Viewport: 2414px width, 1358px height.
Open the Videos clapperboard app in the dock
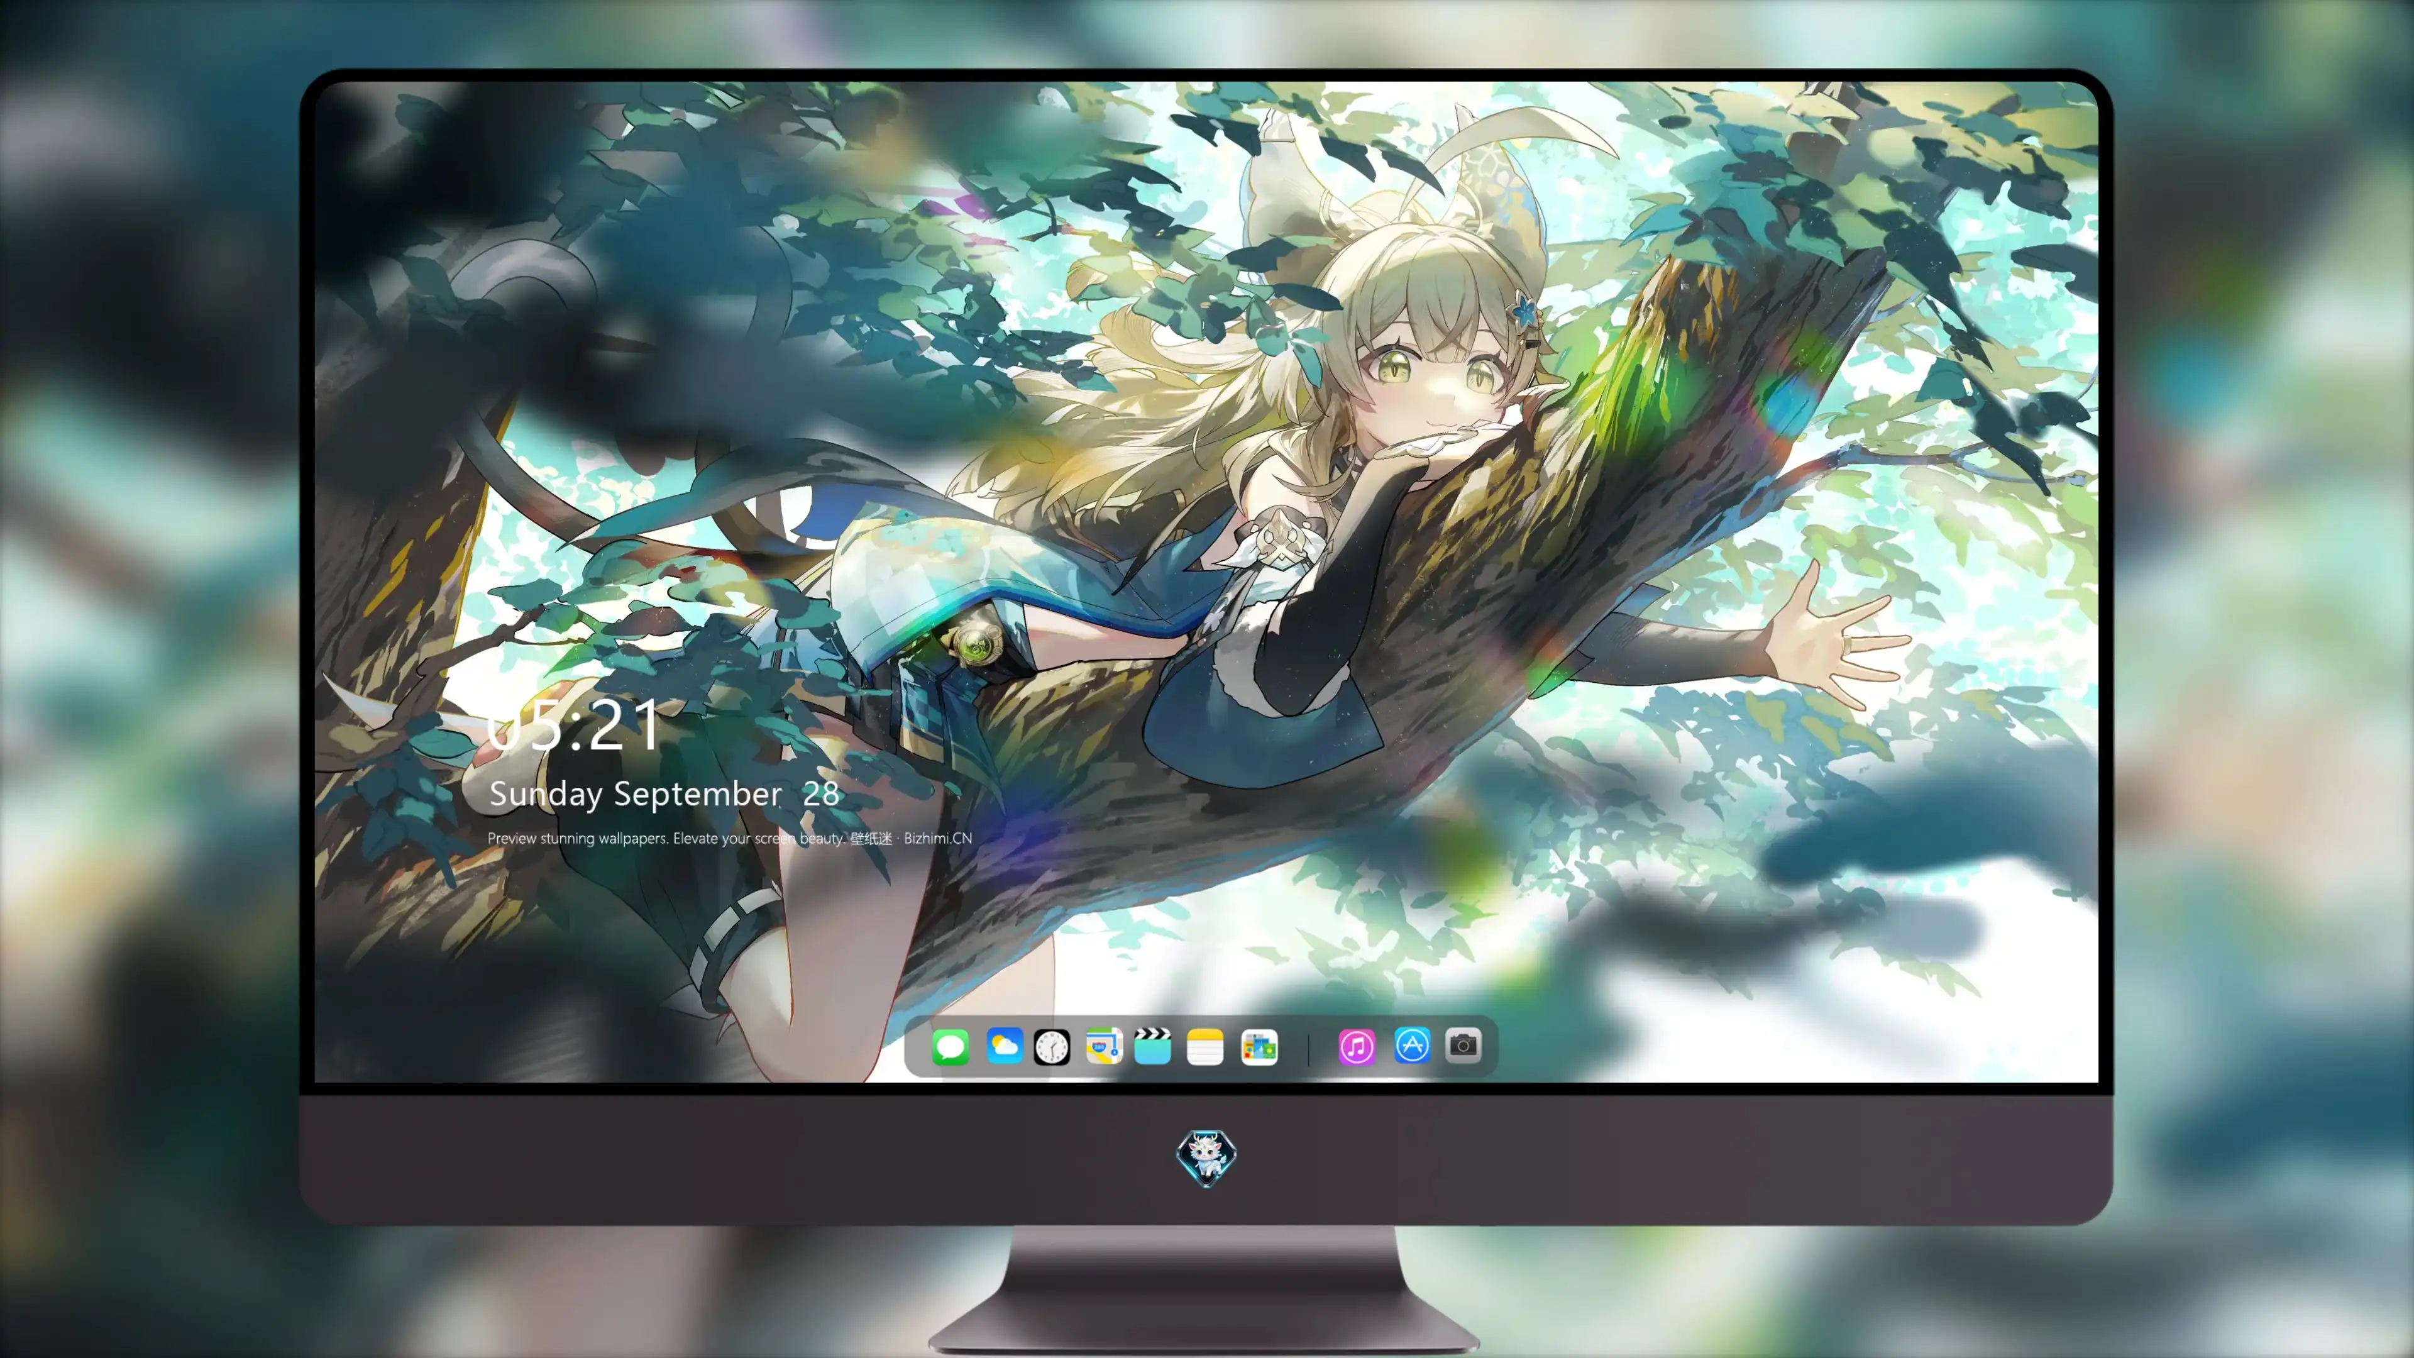[x=1153, y=1046]
